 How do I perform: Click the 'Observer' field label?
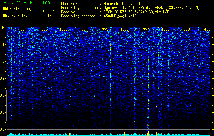click(69, 4)
